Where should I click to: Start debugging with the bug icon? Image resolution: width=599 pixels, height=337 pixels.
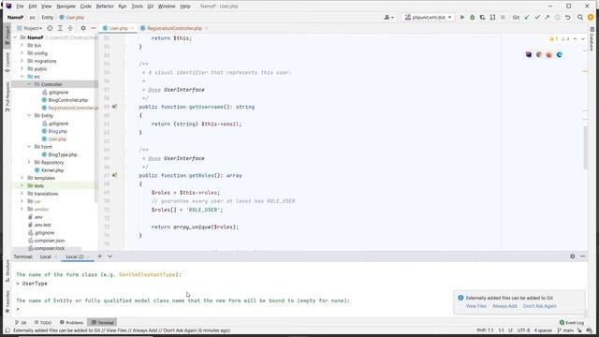click(472, 17)
